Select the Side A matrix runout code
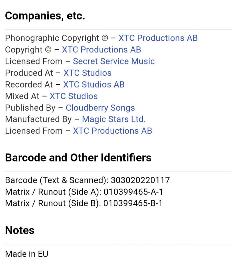Viewport: 237px width, 265px height. [133, 192]
